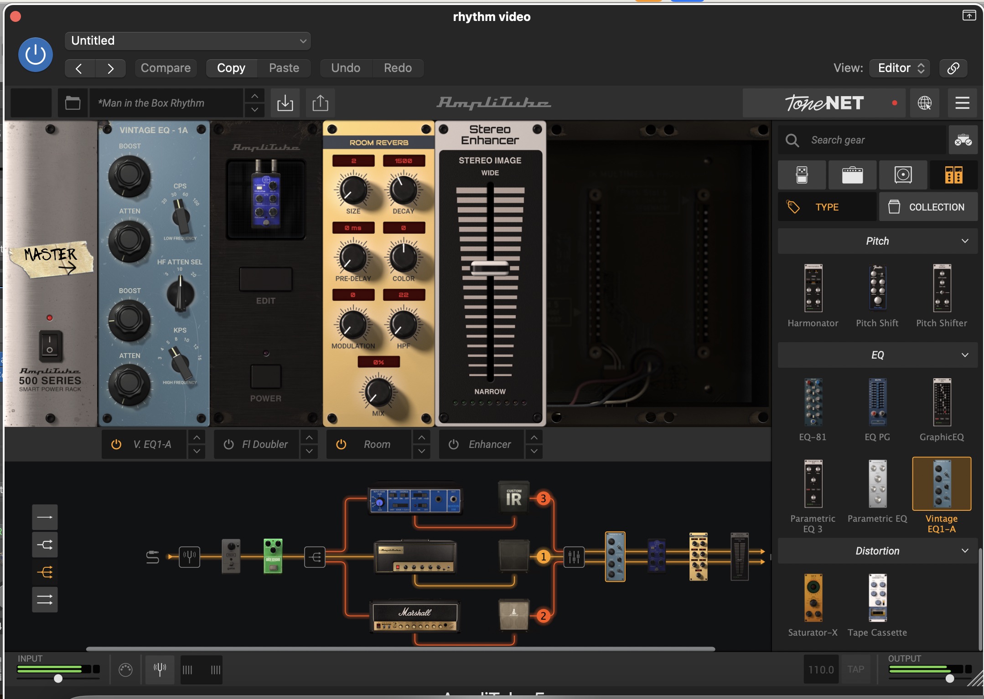Toggle V. EQ1-A slot power
Screen dimensions: 984x699
(116, 444)
